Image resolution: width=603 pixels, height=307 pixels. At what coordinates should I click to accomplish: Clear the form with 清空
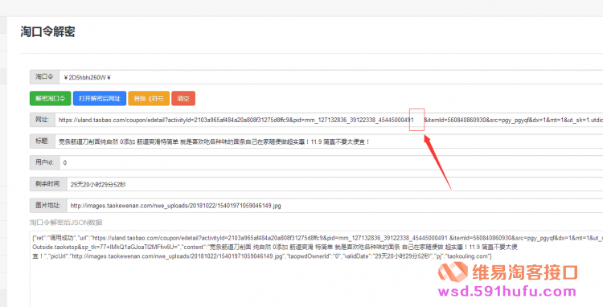pyautogui.click(x=183, y=98)
